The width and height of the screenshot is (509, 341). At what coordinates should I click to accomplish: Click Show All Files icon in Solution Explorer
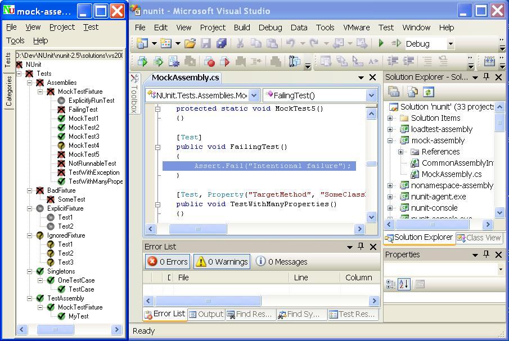click(412, 92)
